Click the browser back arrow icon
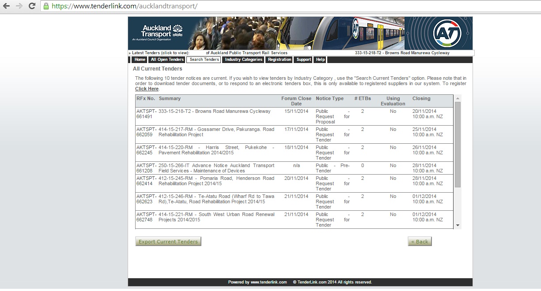This screenshot has width=541, height=291. click(7, 6)
